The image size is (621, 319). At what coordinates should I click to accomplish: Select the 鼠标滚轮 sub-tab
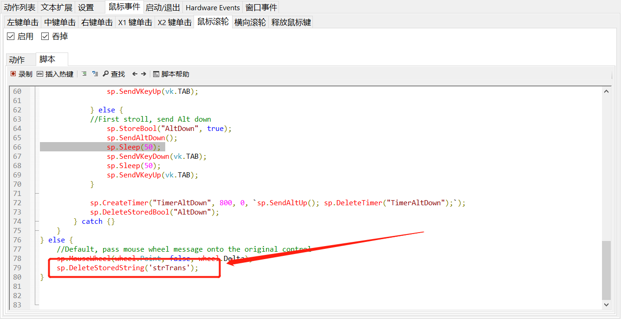pyautogui.click(x=213, y=21)
